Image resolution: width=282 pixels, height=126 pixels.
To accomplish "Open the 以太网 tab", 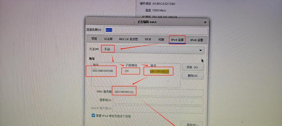I will tap(108, 39).
